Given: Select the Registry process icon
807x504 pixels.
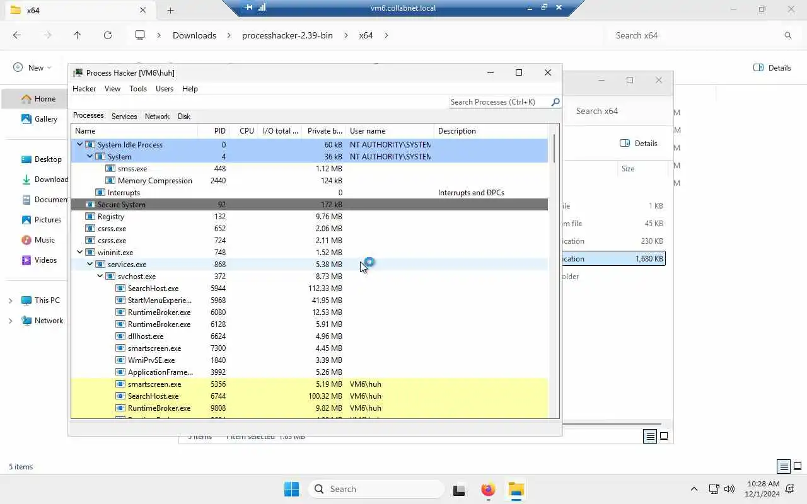Looking at the screenshot, I should [x=90, y=217].
